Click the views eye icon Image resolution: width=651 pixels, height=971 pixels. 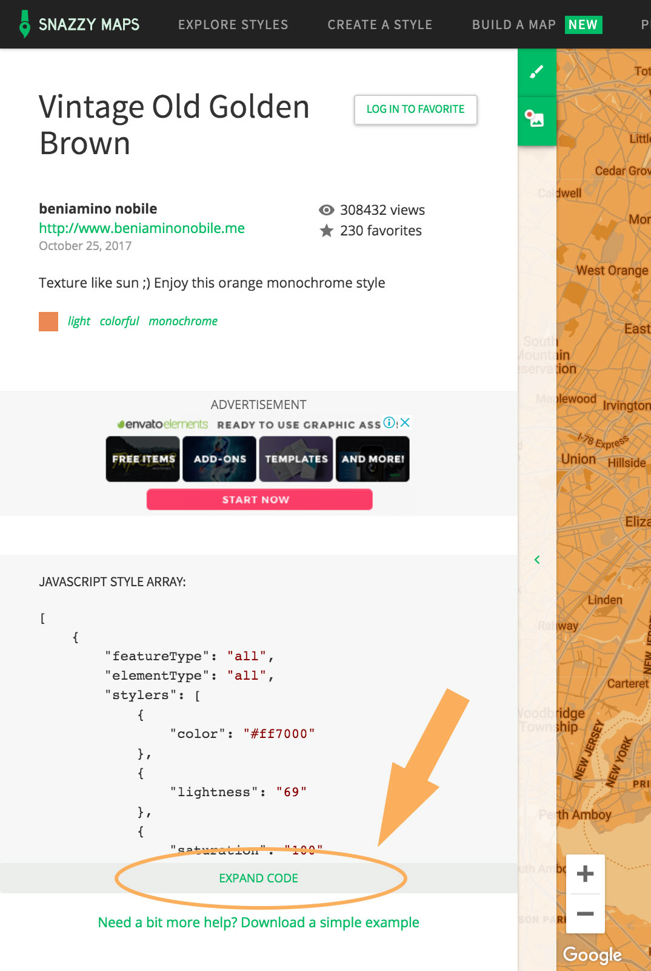pos(327,210)
